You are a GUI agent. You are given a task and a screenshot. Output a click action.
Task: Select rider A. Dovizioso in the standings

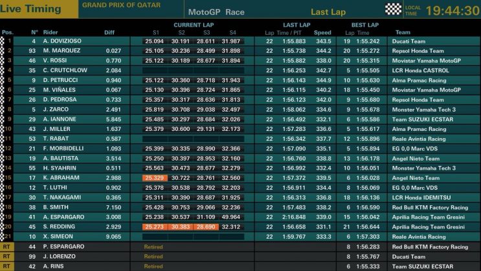tap(63, 41)
